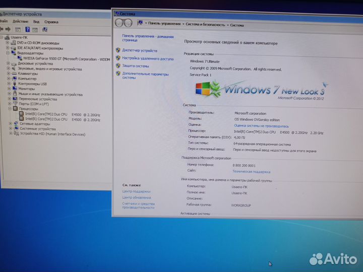Click Панель управления breadcrumb
Screen dimensions: 363x272
pos(164,23)
